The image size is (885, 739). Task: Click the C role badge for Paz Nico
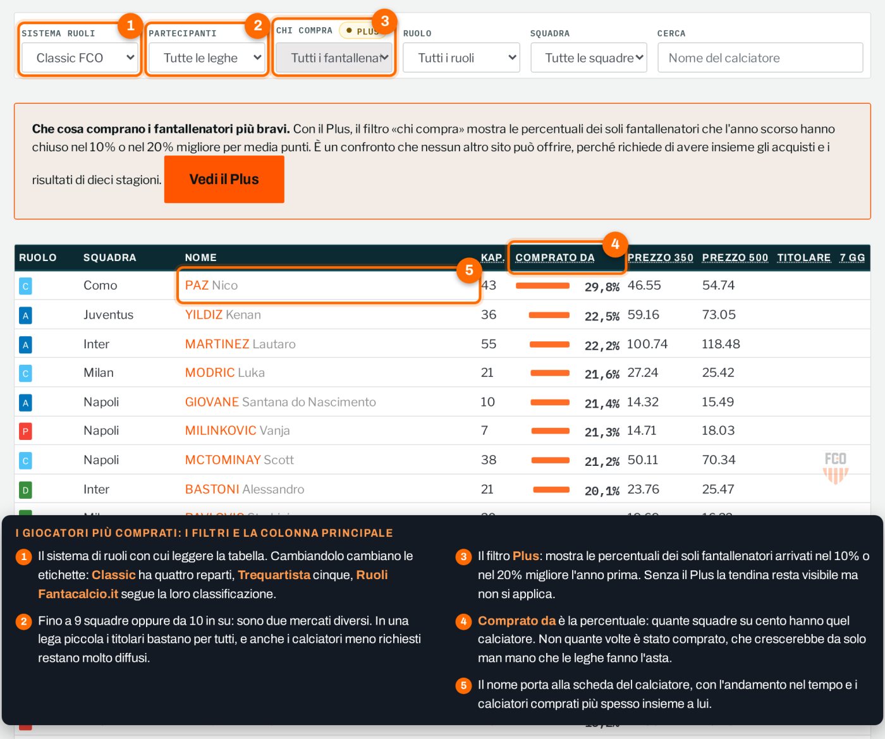coord(25,286)
